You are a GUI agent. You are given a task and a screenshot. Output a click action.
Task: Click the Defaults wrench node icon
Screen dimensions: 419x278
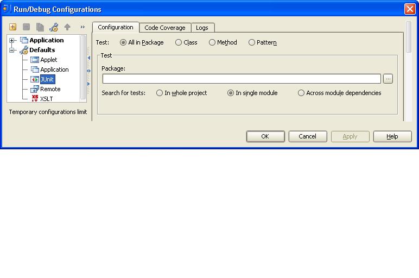coord(24,50)
